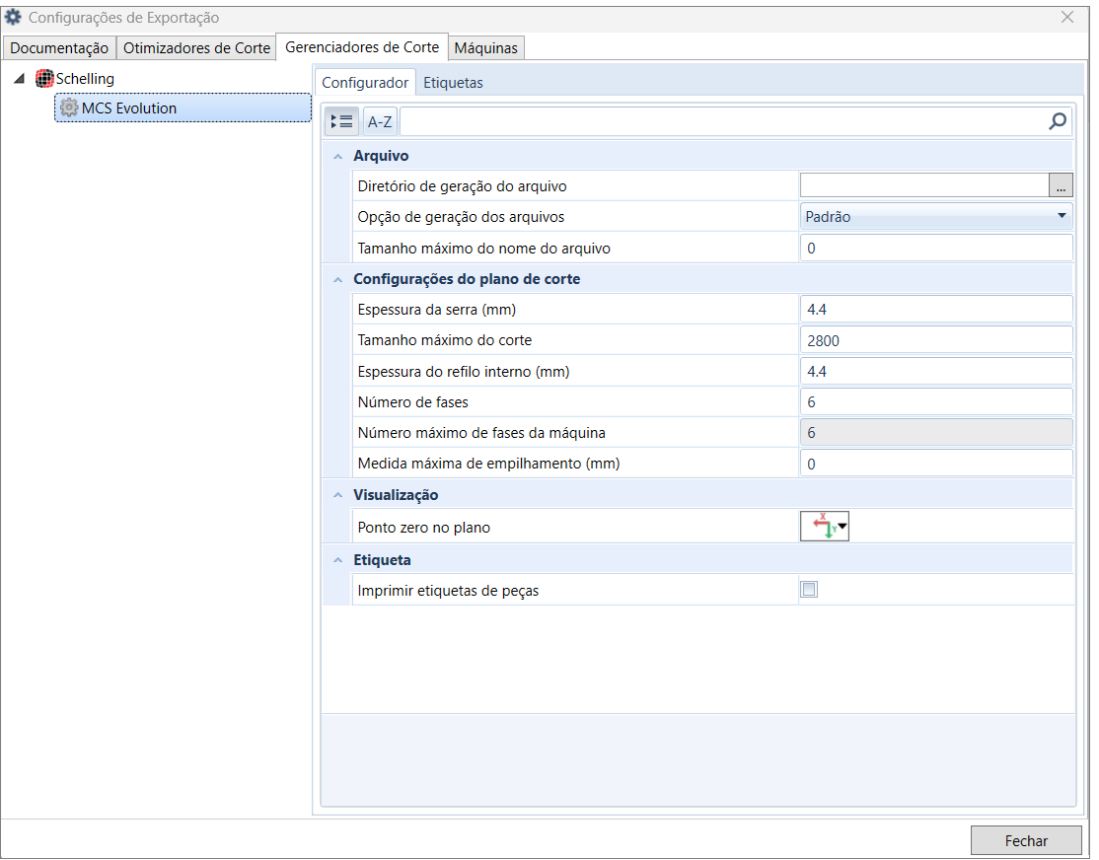Switch to categorized property view icon
This screenshot has height=860, width=1099.
click(342, 122)
